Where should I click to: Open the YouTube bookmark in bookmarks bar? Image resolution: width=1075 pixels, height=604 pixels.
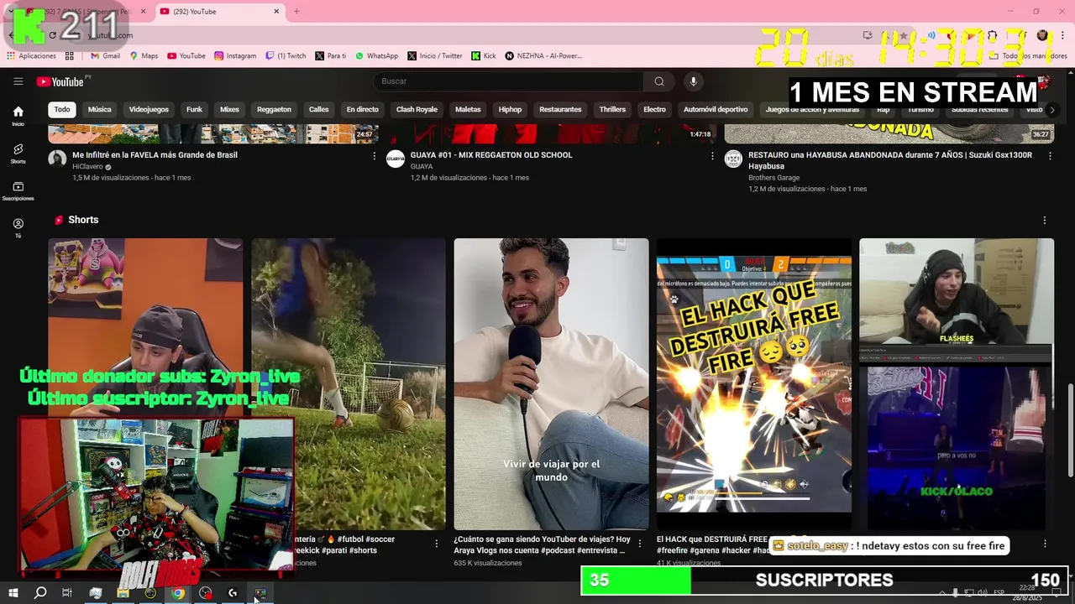186,56
